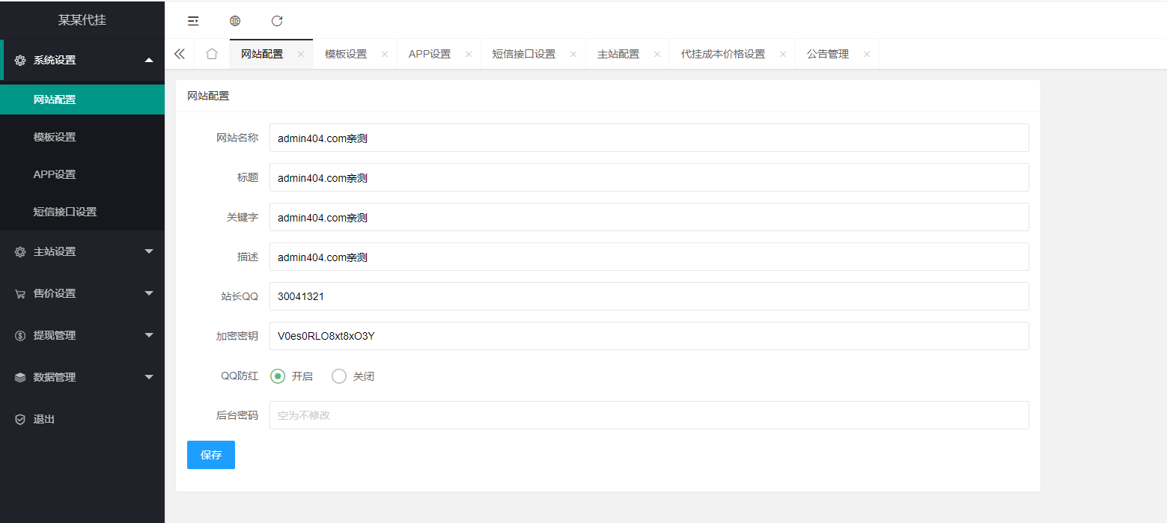
Task: Open 网站配置 in the sidebar
Action: [82, 100]
